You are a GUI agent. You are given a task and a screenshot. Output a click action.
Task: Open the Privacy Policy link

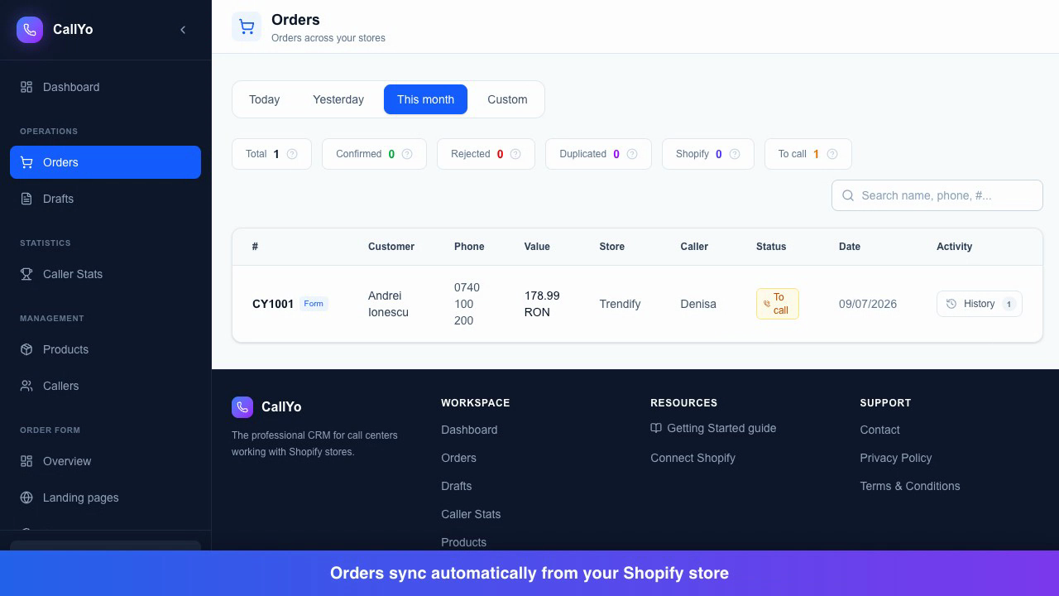tap(896, 458)
